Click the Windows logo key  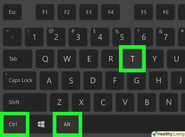coord(41,124)
